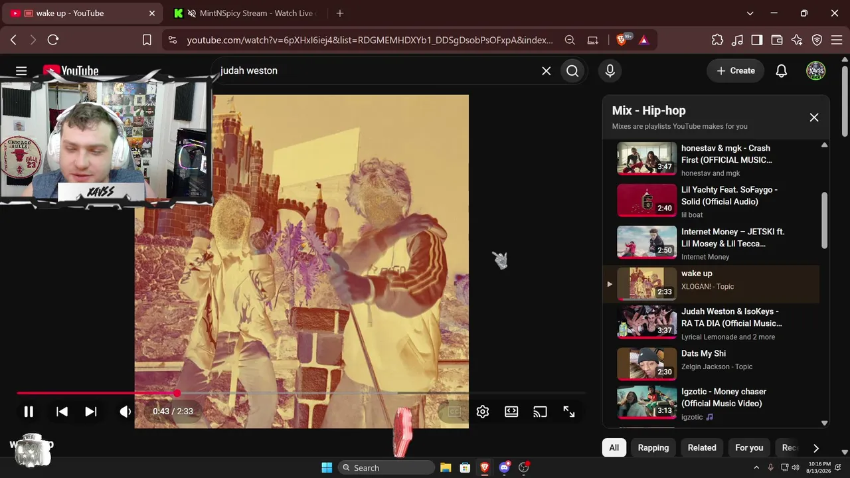The height and width of the screenshot is (478, 850).
Task: Select the For you filter chip
Action: [x=749, y=447]
